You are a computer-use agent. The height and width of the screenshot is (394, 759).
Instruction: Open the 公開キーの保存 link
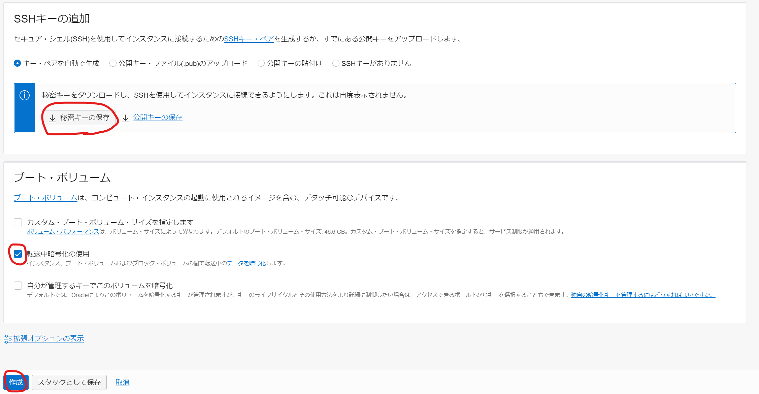coord(158,118)
